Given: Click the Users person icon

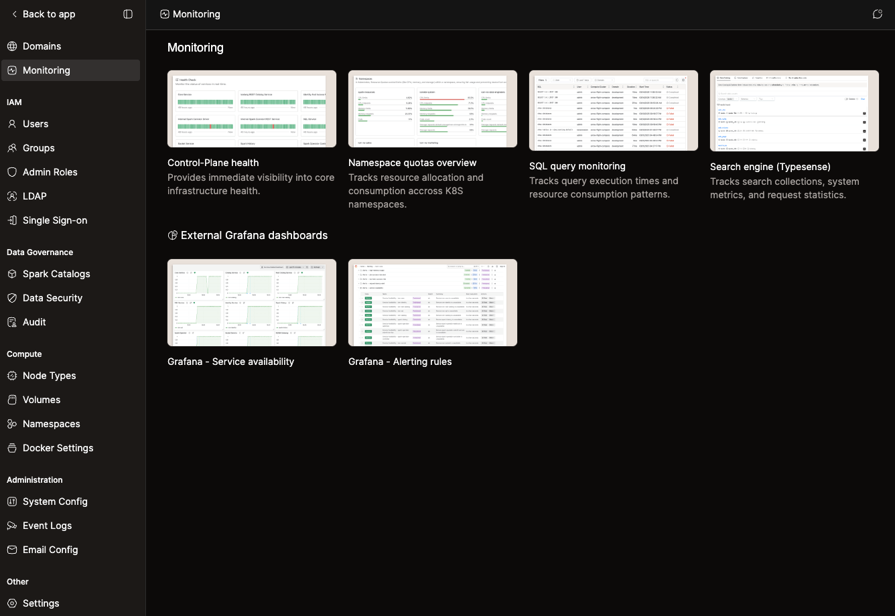Looking at the screenshot, I should point(12,124).
